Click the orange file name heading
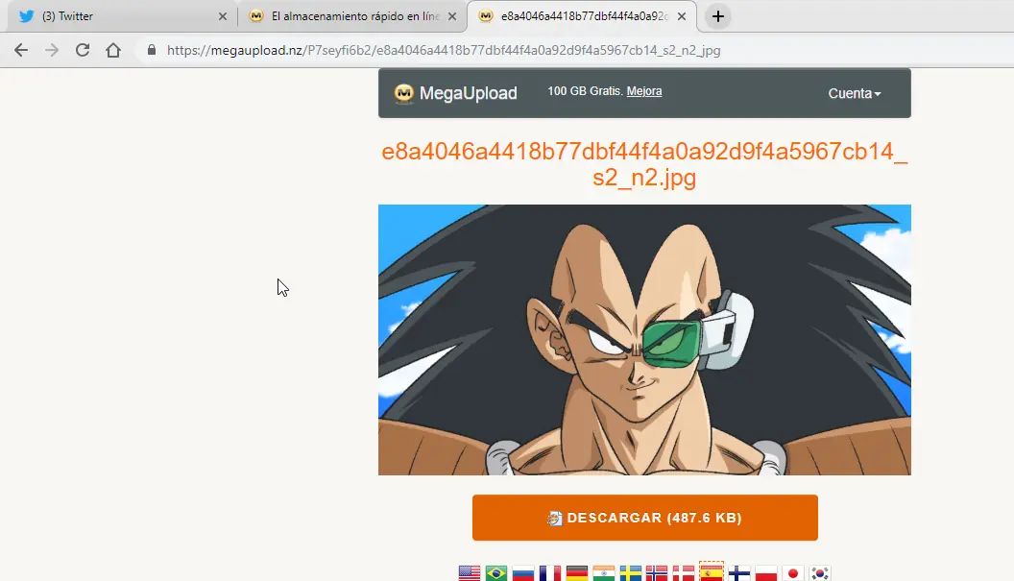The width and height of the screenshot is (1014, 581). 644,163
